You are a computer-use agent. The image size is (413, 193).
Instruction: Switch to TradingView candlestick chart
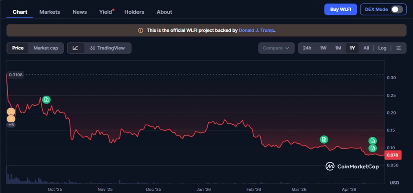coord(107,48)
